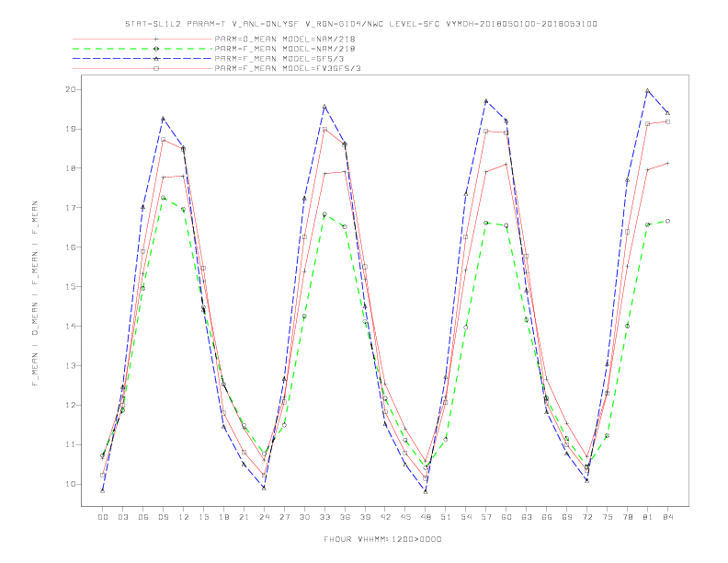728x563 pixels.
Task: Click x-axis tick label 09
Action: click(163, 517)
